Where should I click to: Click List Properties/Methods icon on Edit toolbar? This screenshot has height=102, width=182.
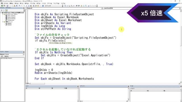[65, 6]
